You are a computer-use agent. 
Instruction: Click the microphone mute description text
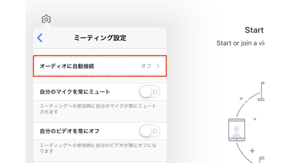[98, 109]
